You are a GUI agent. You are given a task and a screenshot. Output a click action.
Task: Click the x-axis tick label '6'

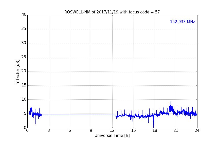point(70,131)
